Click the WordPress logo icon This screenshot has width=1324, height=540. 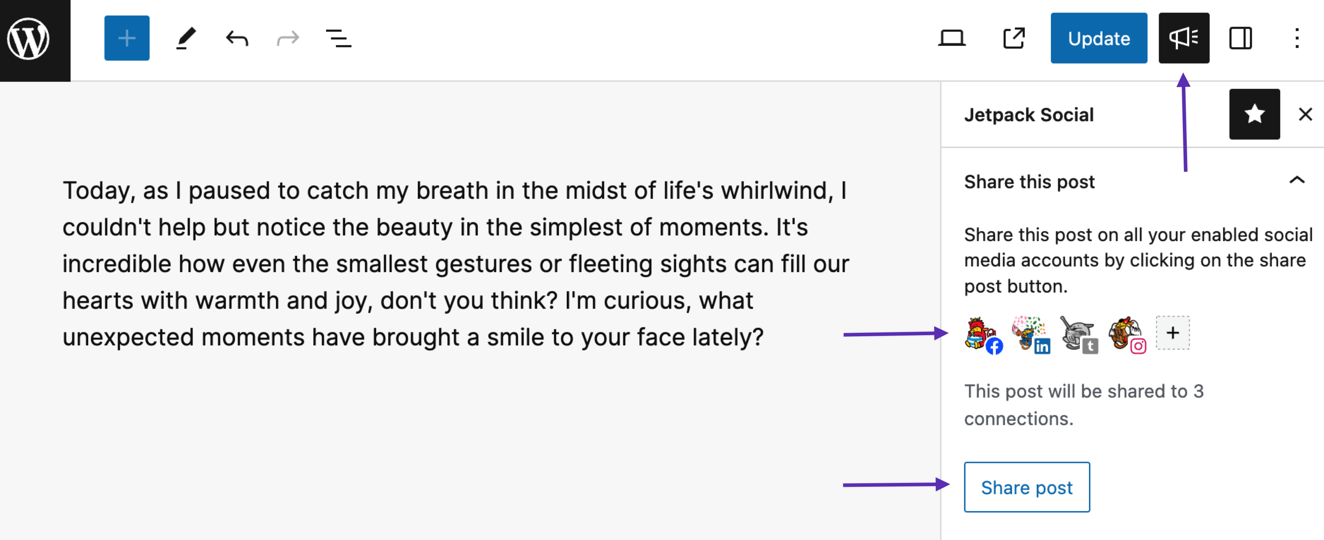point(29,39)
